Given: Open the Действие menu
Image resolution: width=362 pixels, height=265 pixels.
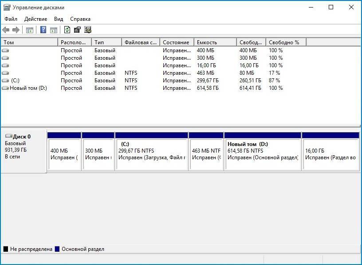Looking at the screenshot, I should (35, 19).
